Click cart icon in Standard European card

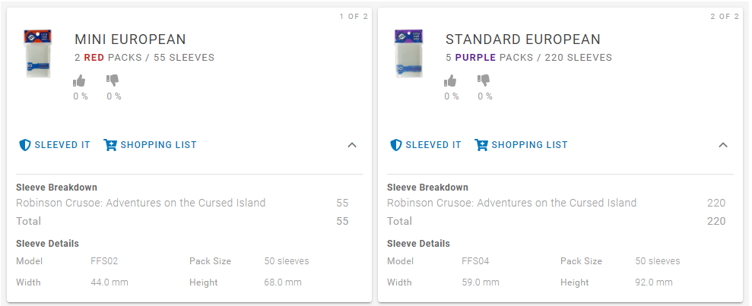(481, 145)
